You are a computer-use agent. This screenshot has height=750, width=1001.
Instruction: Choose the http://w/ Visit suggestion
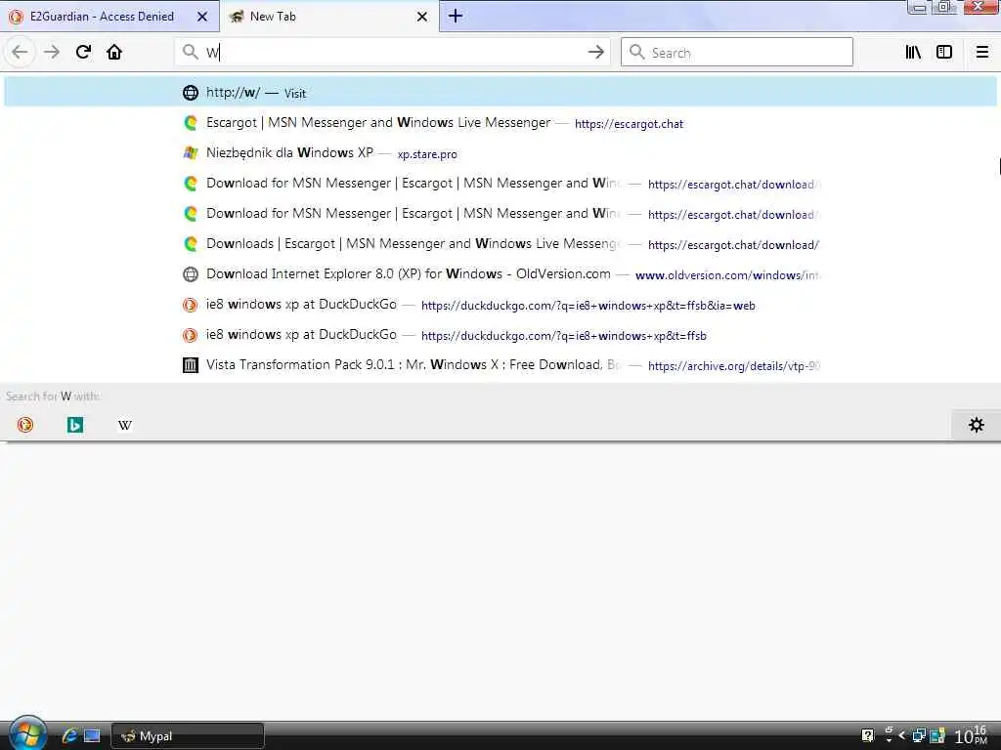point(500,93)
